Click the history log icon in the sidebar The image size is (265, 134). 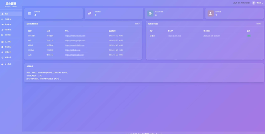point(2,58)
